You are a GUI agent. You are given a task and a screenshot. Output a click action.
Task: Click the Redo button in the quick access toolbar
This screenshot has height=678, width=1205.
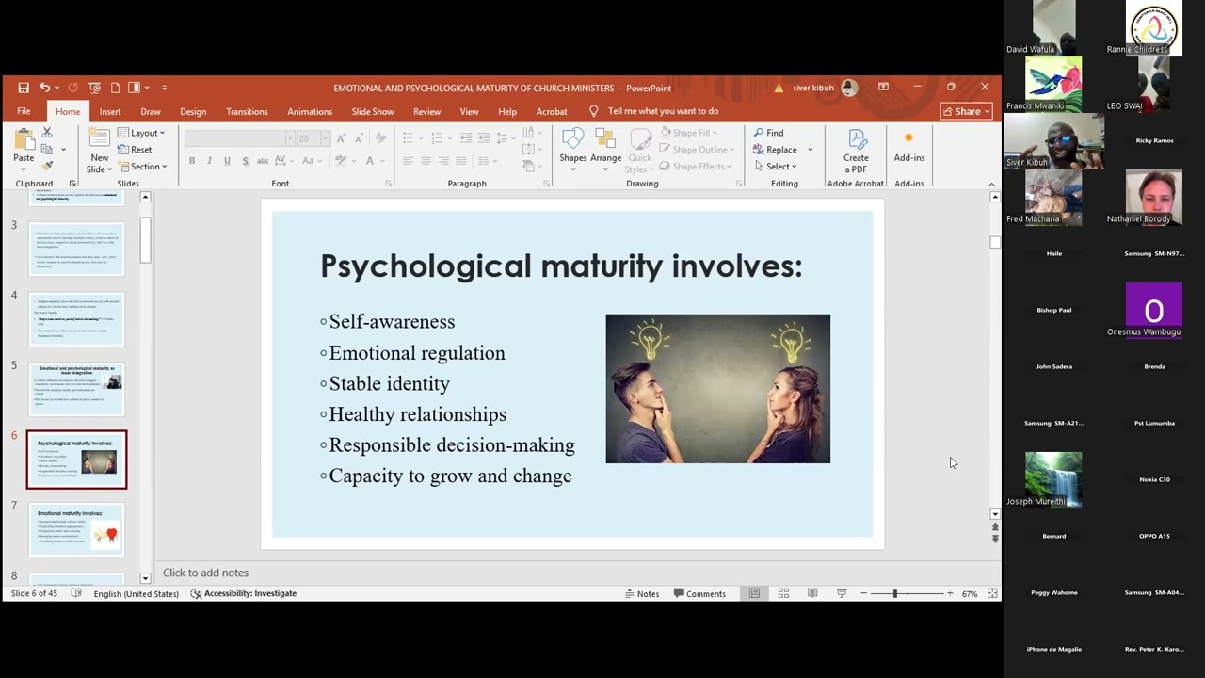click(x=72, y=88)
